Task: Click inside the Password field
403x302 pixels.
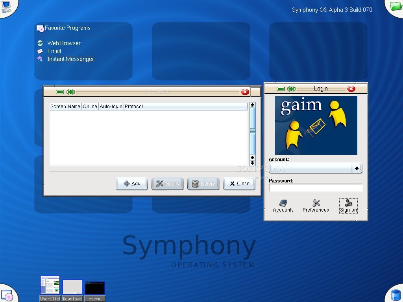Action: 315,188
